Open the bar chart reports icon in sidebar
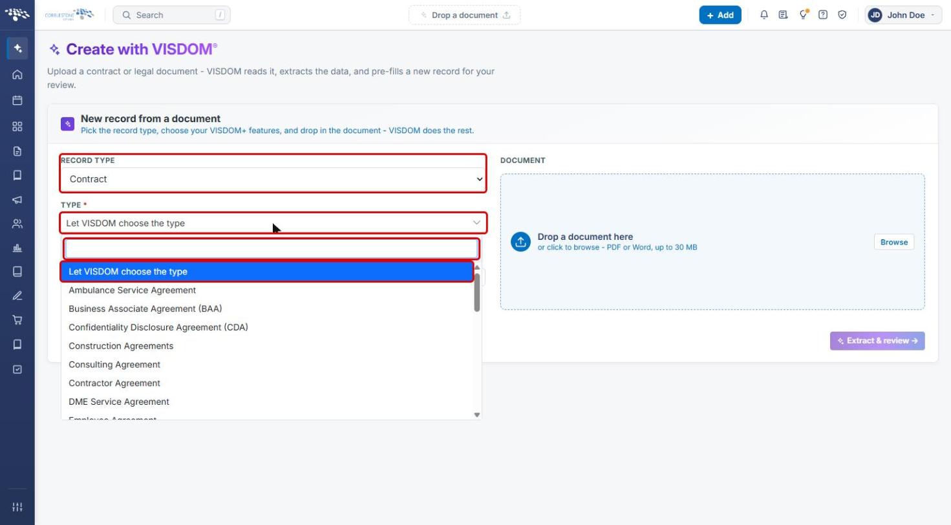This screenshot has height=525, width=951. coord(17,248)
